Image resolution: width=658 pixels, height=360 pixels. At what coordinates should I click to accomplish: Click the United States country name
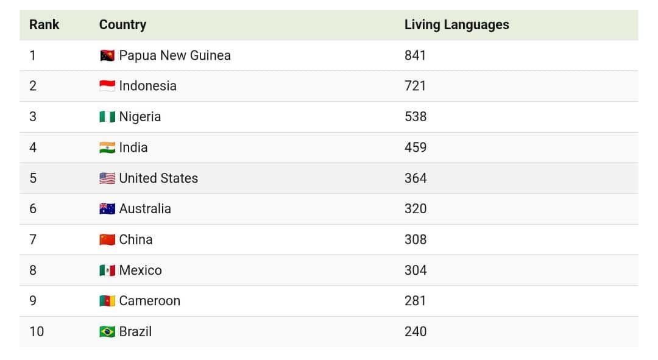coord(158,178)
